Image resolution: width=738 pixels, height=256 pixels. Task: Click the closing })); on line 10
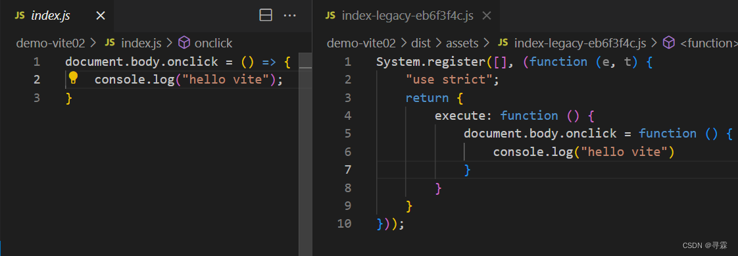click(x=390, y=224)
